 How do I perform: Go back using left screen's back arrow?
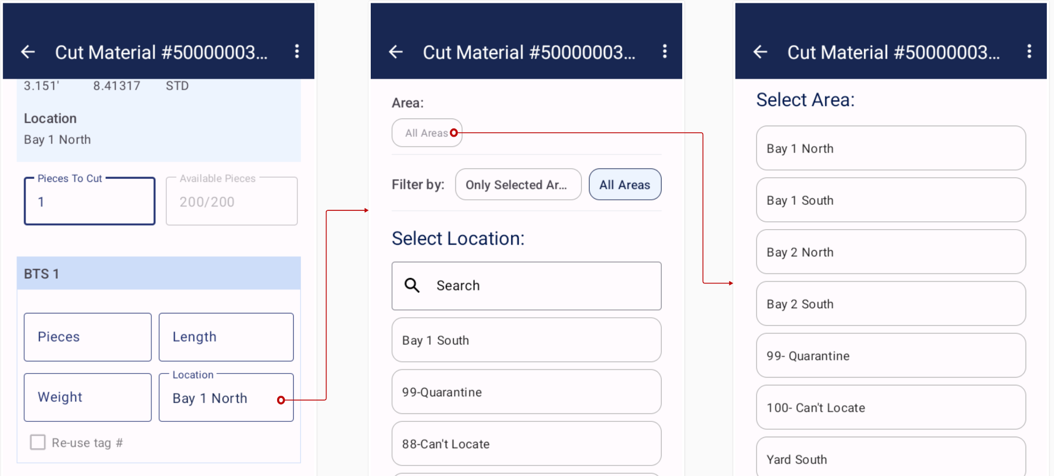point(28,52)
